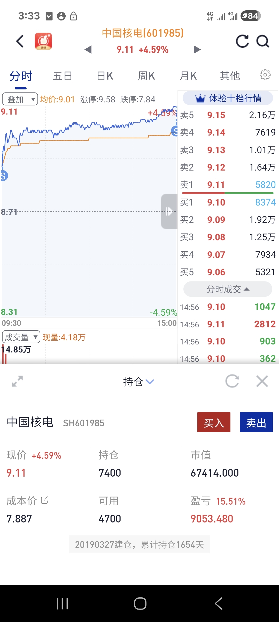Viewport: 279px width, 622px height.
Task: Tap the intraday price chart area
Action: 89,211
